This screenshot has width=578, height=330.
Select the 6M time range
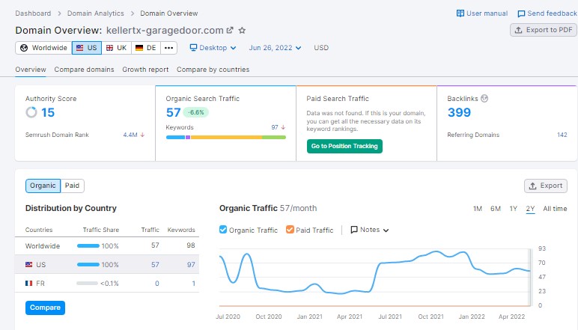(x=496, y=209)
